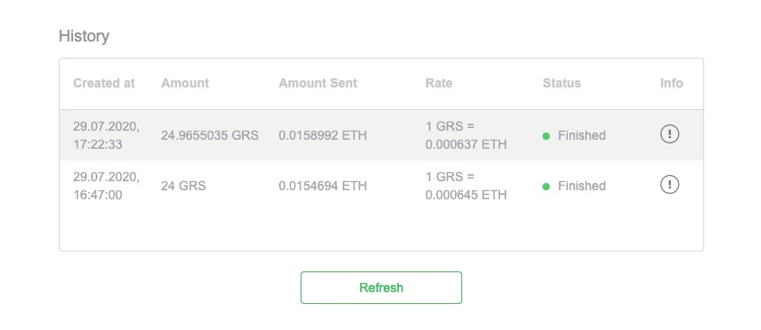Viewport: 761px width, 330px height.
Task: Click the 24.9655035 GRS amount
Action: [209, 135]
